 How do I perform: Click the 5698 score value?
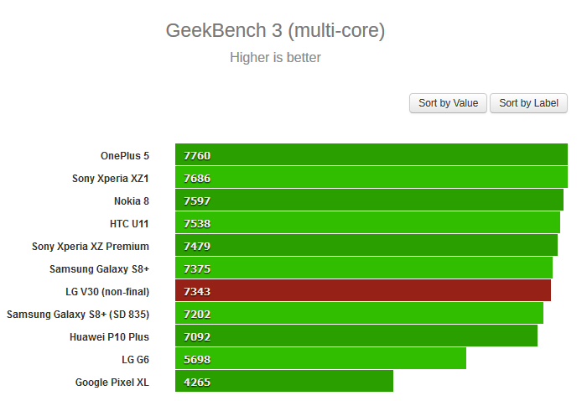coord(197,359)
